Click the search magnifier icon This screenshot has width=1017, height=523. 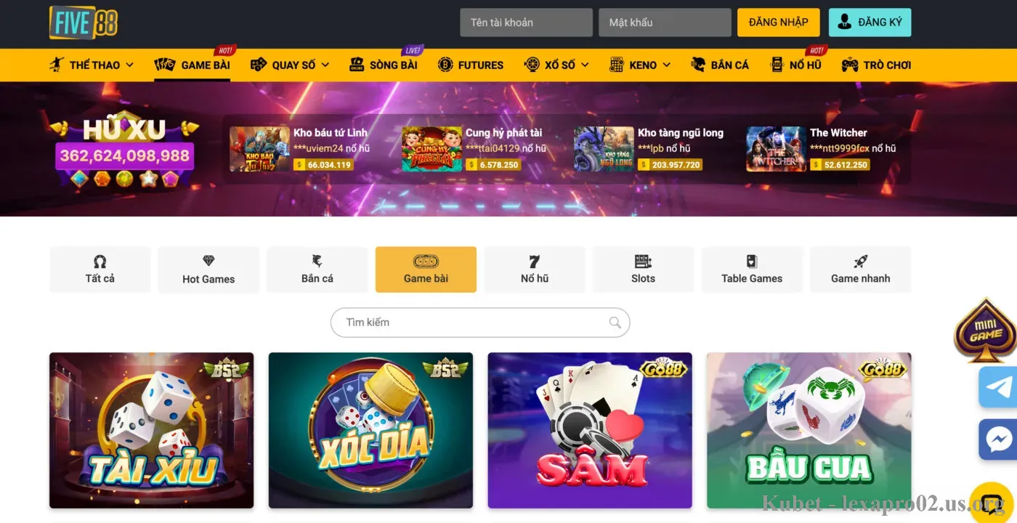tap(615, 323)
